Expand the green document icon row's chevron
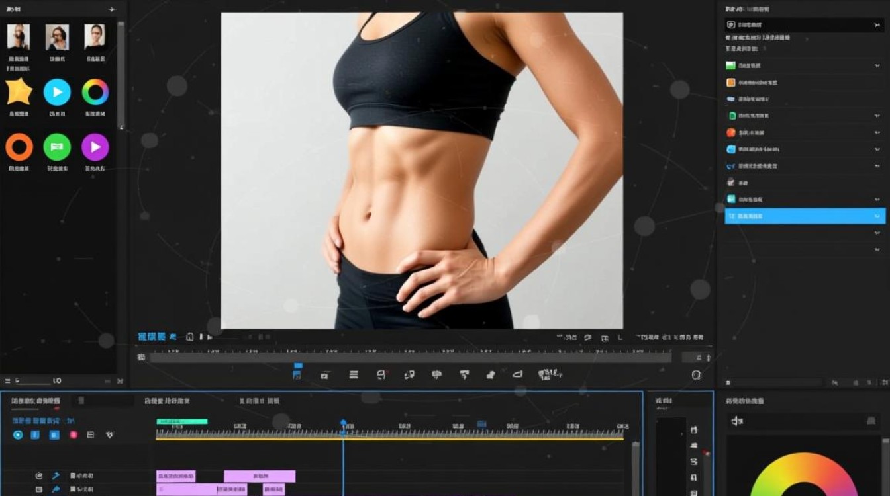890x496 pixels. pyautogui.click(x=877, y=116)
